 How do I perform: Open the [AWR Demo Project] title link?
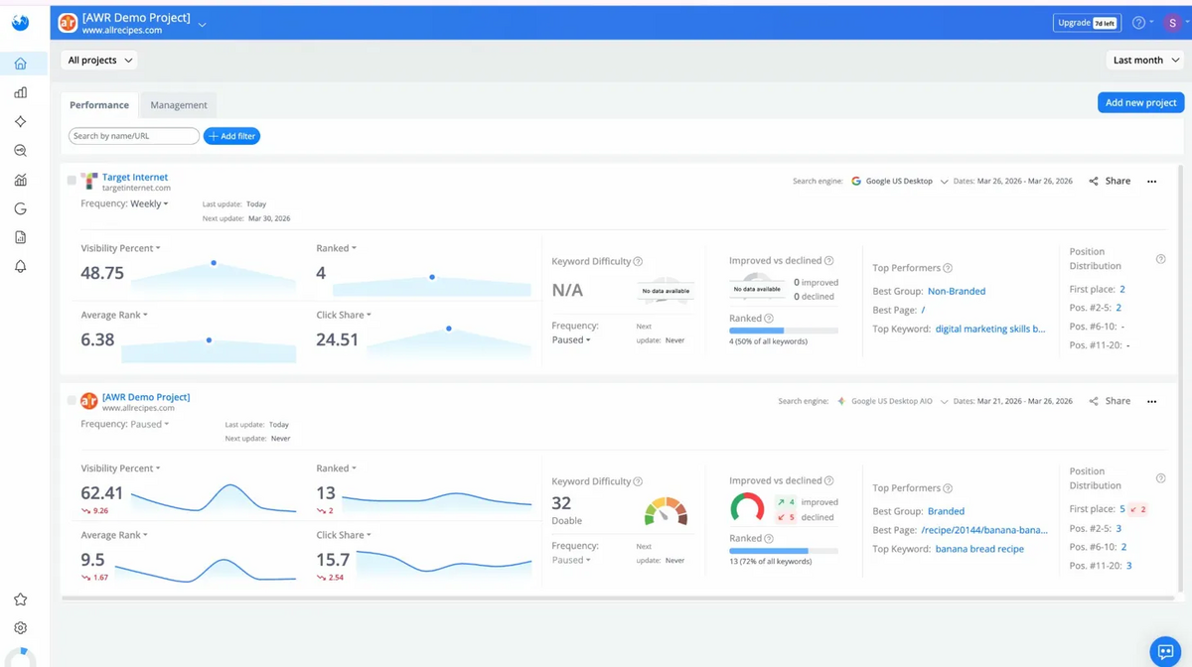tap(146, 397)
